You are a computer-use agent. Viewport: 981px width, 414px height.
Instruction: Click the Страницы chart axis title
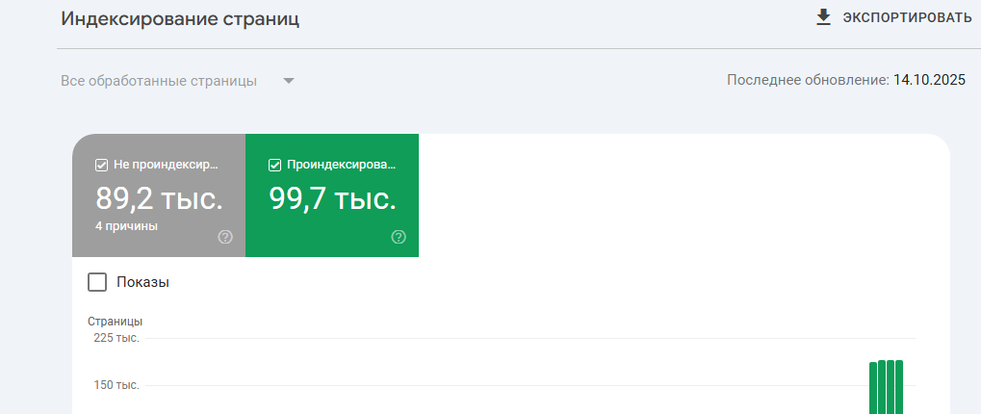116,321
